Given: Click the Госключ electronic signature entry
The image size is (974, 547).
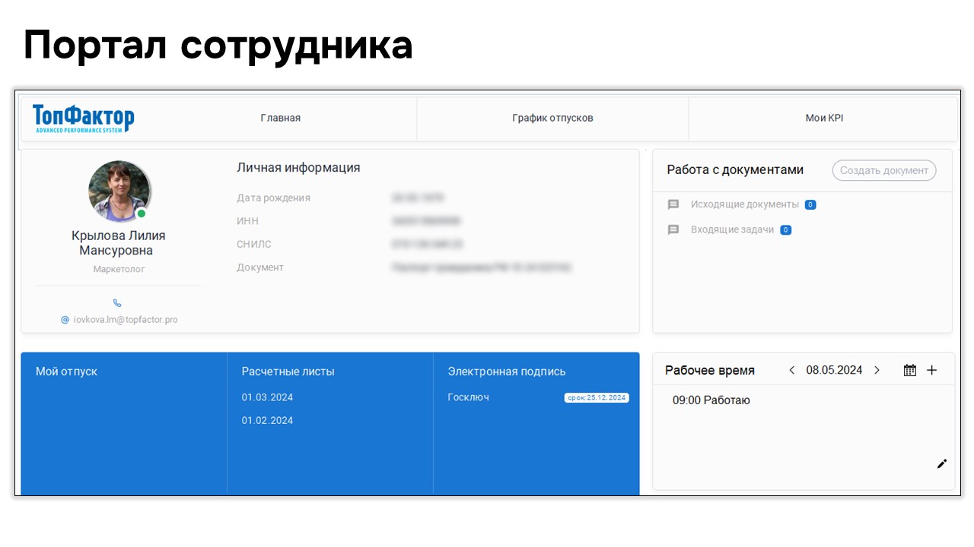Looking at the screenshot, I should 468,397.
